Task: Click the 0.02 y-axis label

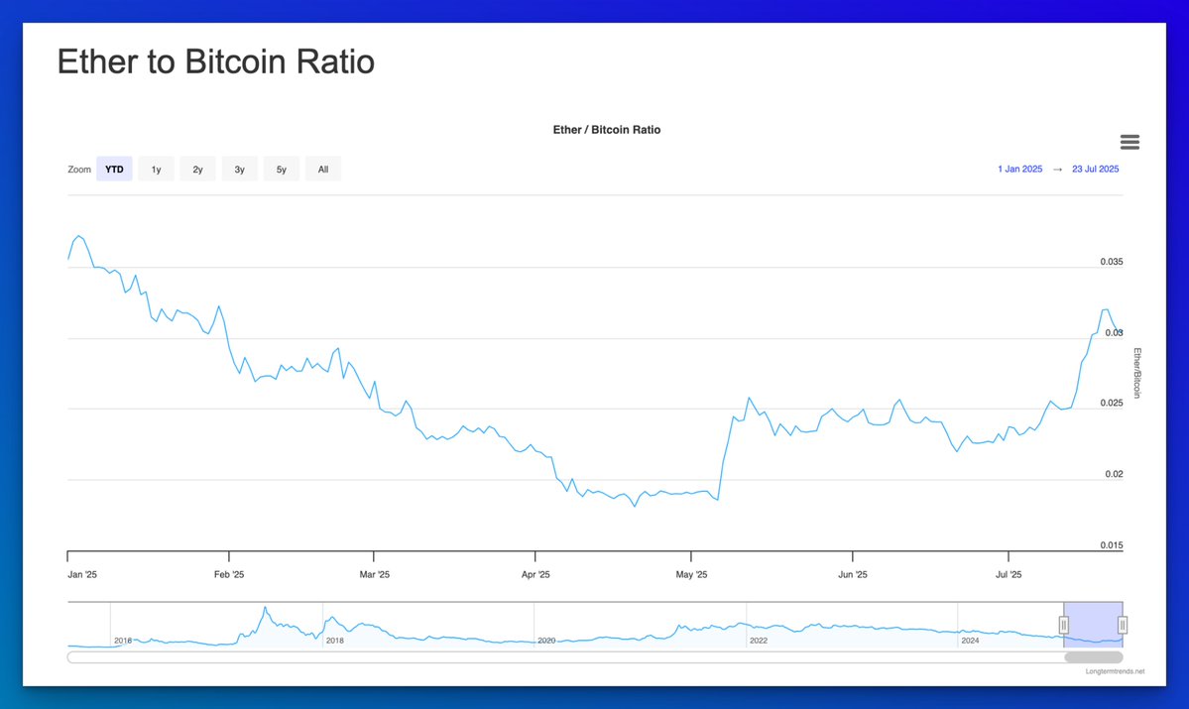Action: (x=1114, y=474)
